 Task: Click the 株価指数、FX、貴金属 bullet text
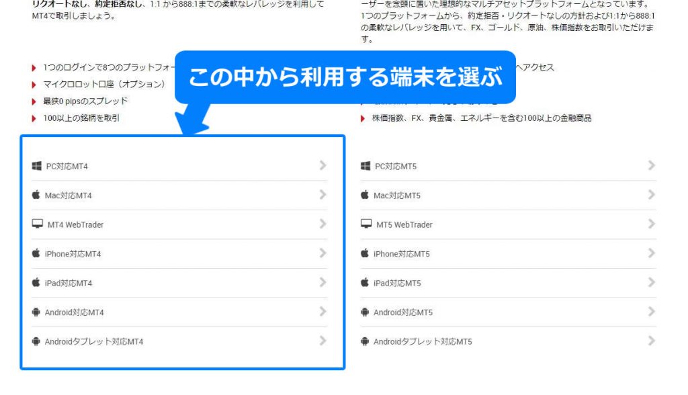click(x=482, y=118)
